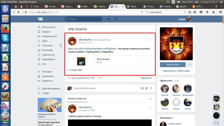Open options ellipsis on today's post
Image resolution: width=224 pixels, height=126 pixels.
coord(150,108)
